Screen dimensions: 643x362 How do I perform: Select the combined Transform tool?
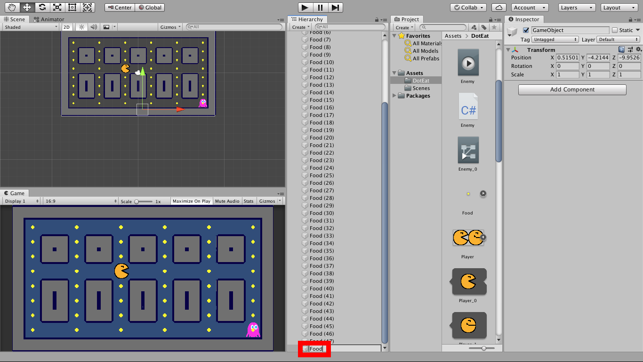87,8
